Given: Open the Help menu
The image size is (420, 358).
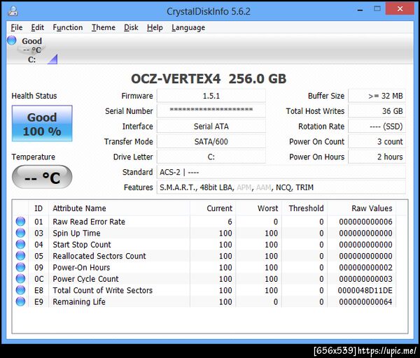Looking at the screenshot, I should point(155,27).
